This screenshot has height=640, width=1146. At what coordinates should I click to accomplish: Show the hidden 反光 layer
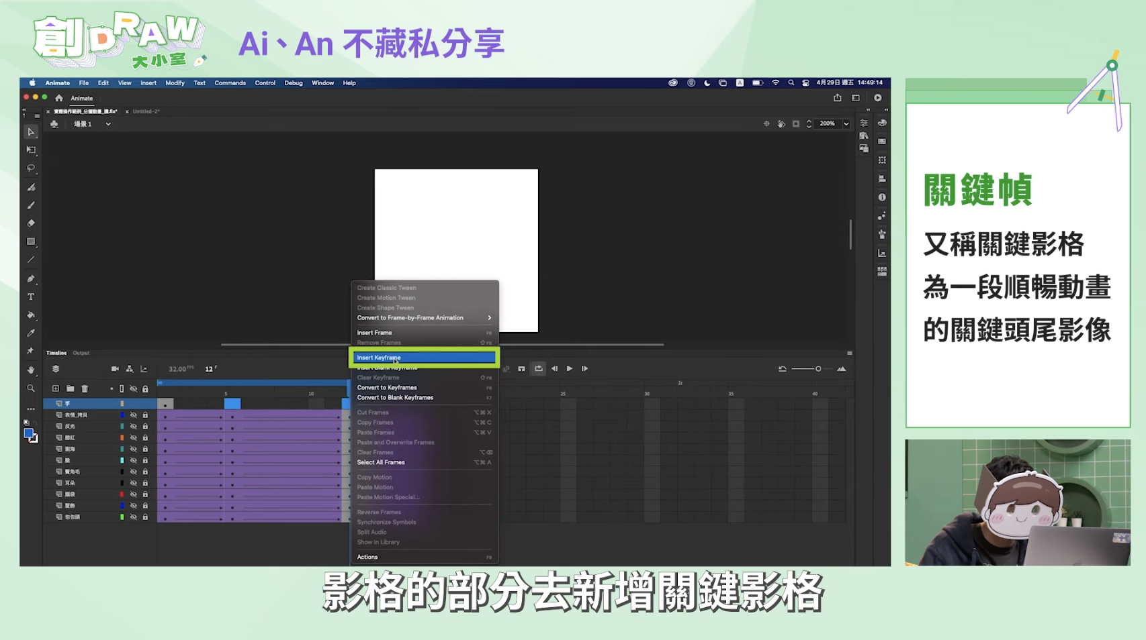[133, 427]
